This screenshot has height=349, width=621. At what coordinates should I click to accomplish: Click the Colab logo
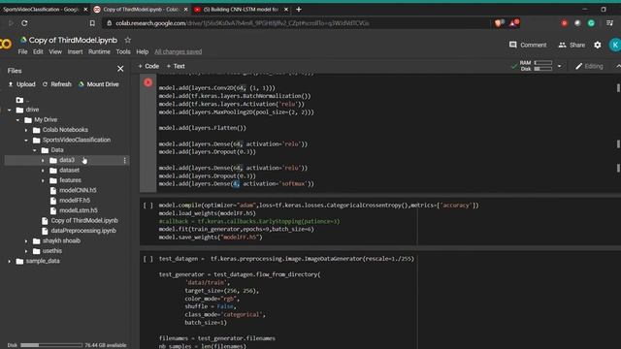(x=6, y=44)
